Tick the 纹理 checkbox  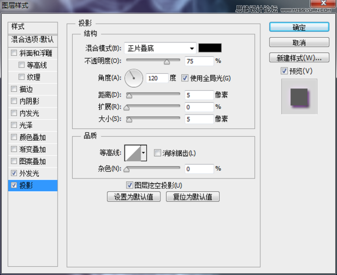pos(21,77)
